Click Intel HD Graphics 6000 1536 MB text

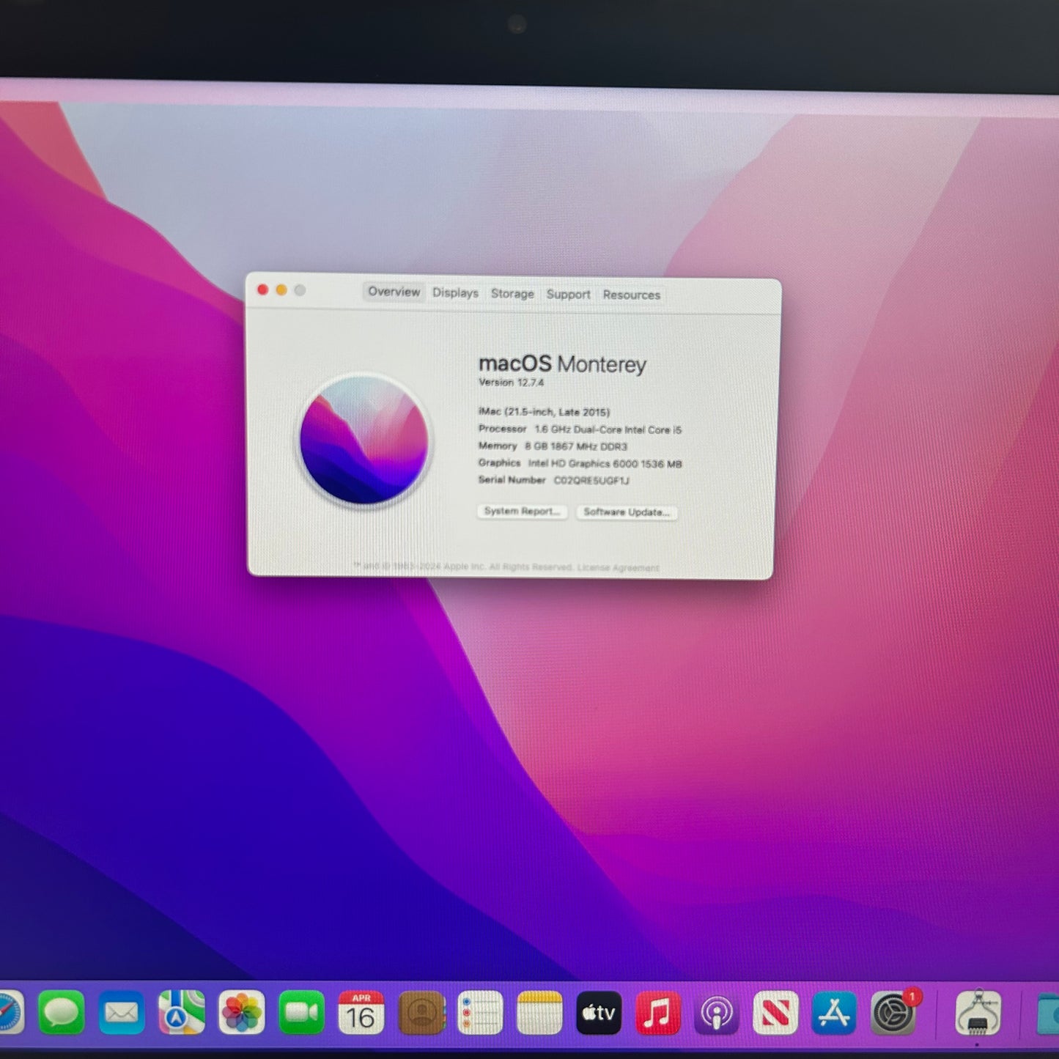pos(605,464)
